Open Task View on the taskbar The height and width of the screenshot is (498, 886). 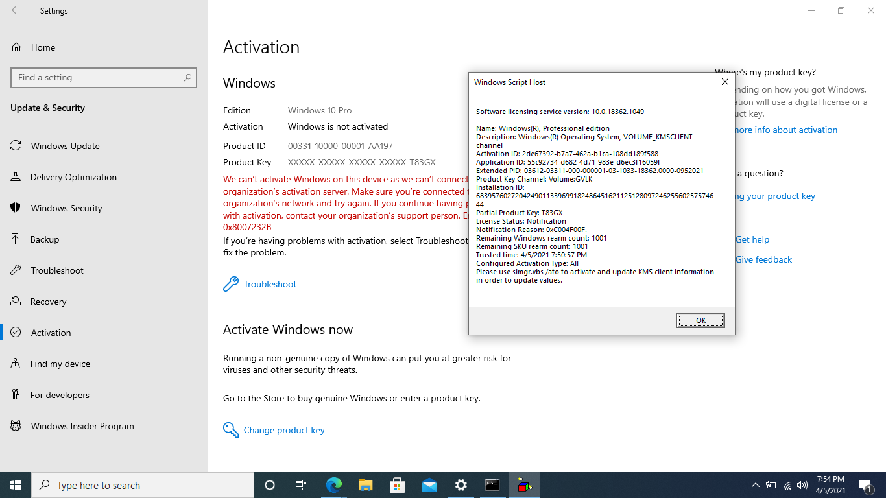pyautogui.click(x=301, y=485)
